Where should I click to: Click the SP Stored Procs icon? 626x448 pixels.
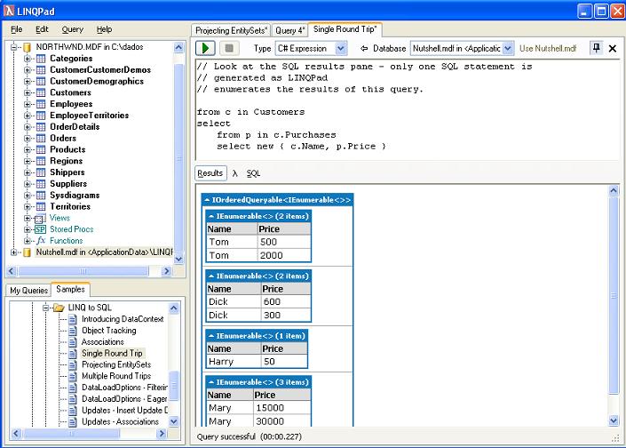[40, 229]
